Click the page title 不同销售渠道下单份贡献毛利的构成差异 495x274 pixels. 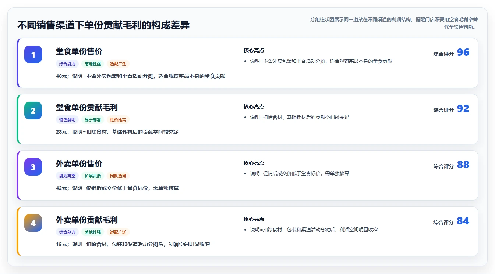[x=103, y=25]
